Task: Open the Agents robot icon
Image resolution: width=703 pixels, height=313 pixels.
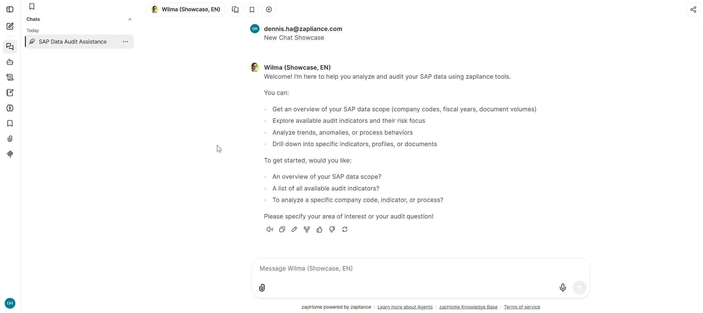Action: point(10,62)
